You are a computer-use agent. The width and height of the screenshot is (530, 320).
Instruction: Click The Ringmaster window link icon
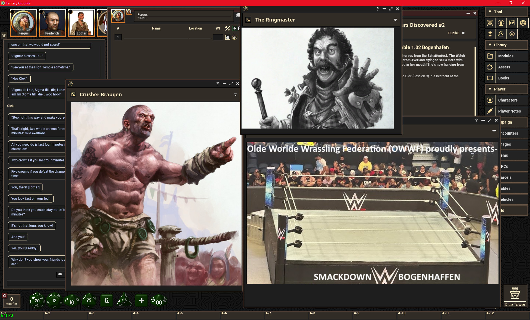tap(245, 9)
